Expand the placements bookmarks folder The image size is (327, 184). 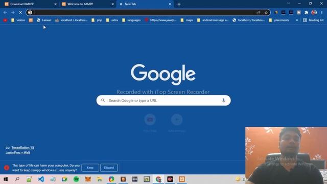click(x=279, y=20)
